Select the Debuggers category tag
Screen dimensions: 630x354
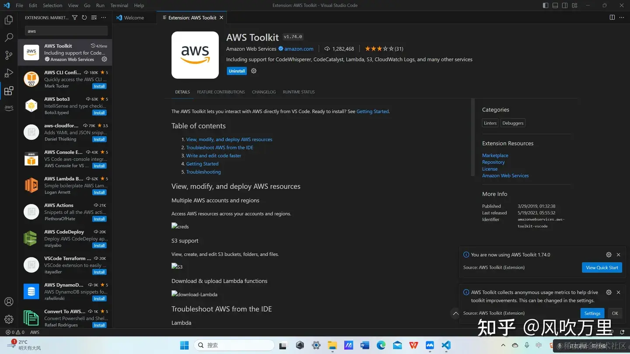(513, 123)
